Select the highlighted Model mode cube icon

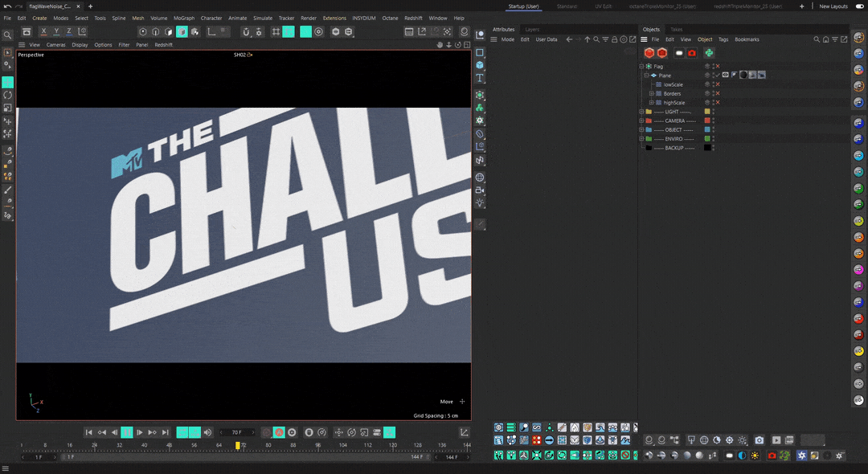point(182,31)
